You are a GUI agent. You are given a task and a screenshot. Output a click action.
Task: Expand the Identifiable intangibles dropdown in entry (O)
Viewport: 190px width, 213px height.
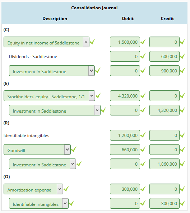coord(39,203)
